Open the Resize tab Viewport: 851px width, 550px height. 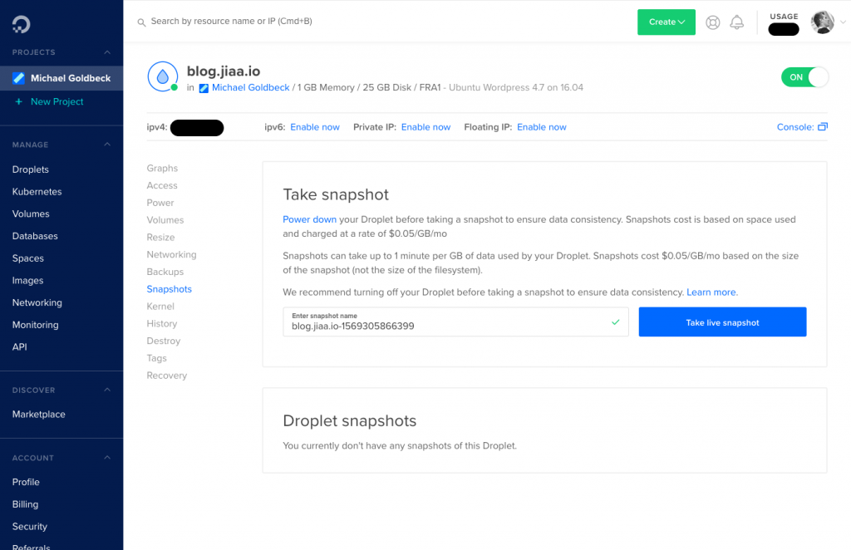[160, 238]
